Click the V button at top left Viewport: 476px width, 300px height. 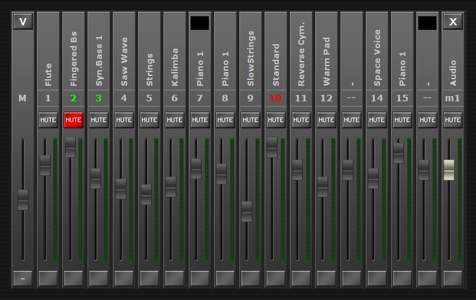tap(23, 22)
